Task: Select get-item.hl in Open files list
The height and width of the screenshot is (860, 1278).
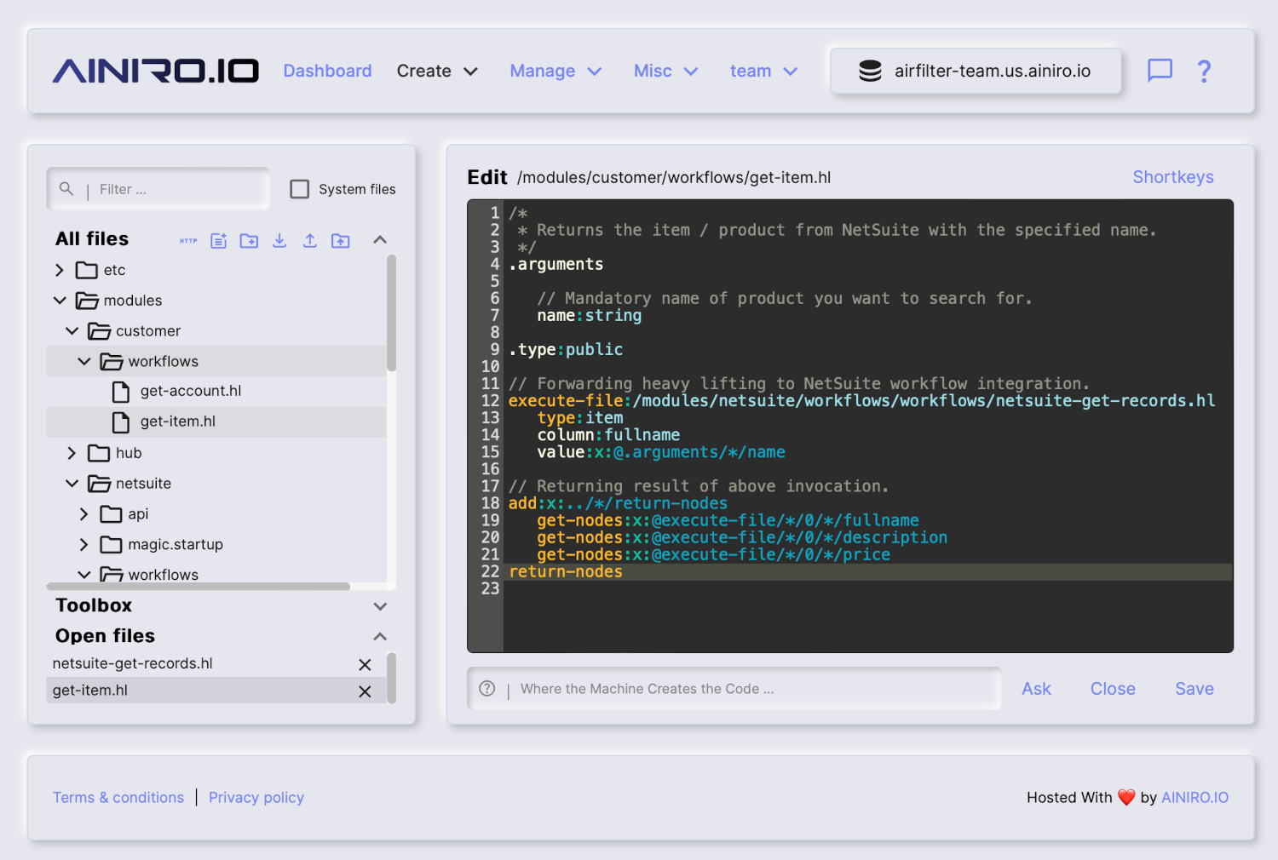Action: point(216,691)
